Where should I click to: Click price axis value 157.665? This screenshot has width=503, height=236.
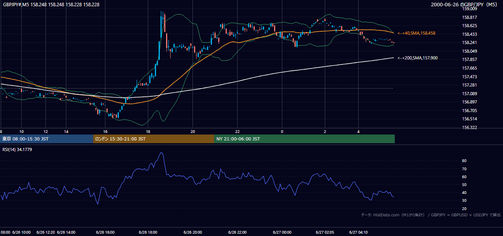click(x=470, y=68)
